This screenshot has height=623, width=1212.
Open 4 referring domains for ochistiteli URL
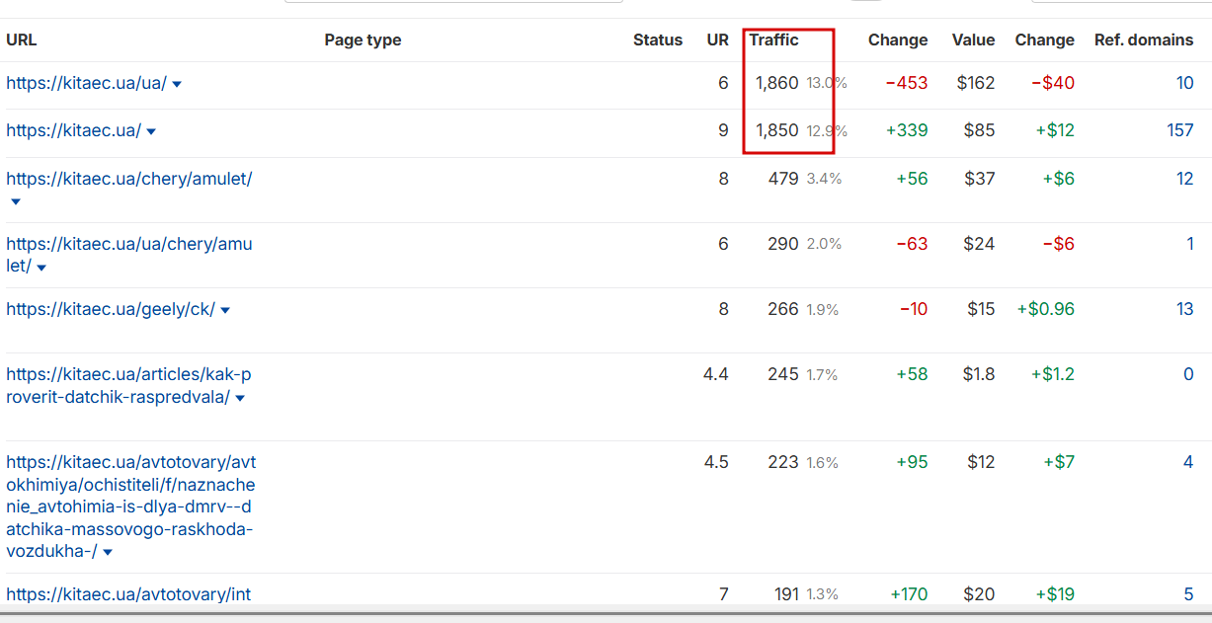(x=1188, y=462)
